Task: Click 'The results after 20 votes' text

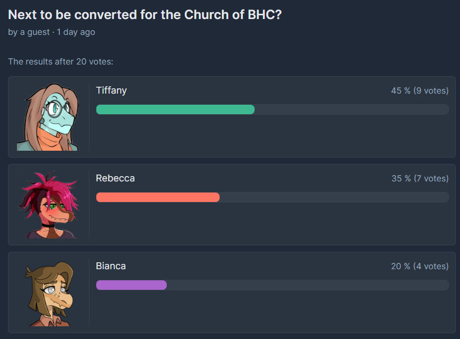Action: [x=60, y=61]
